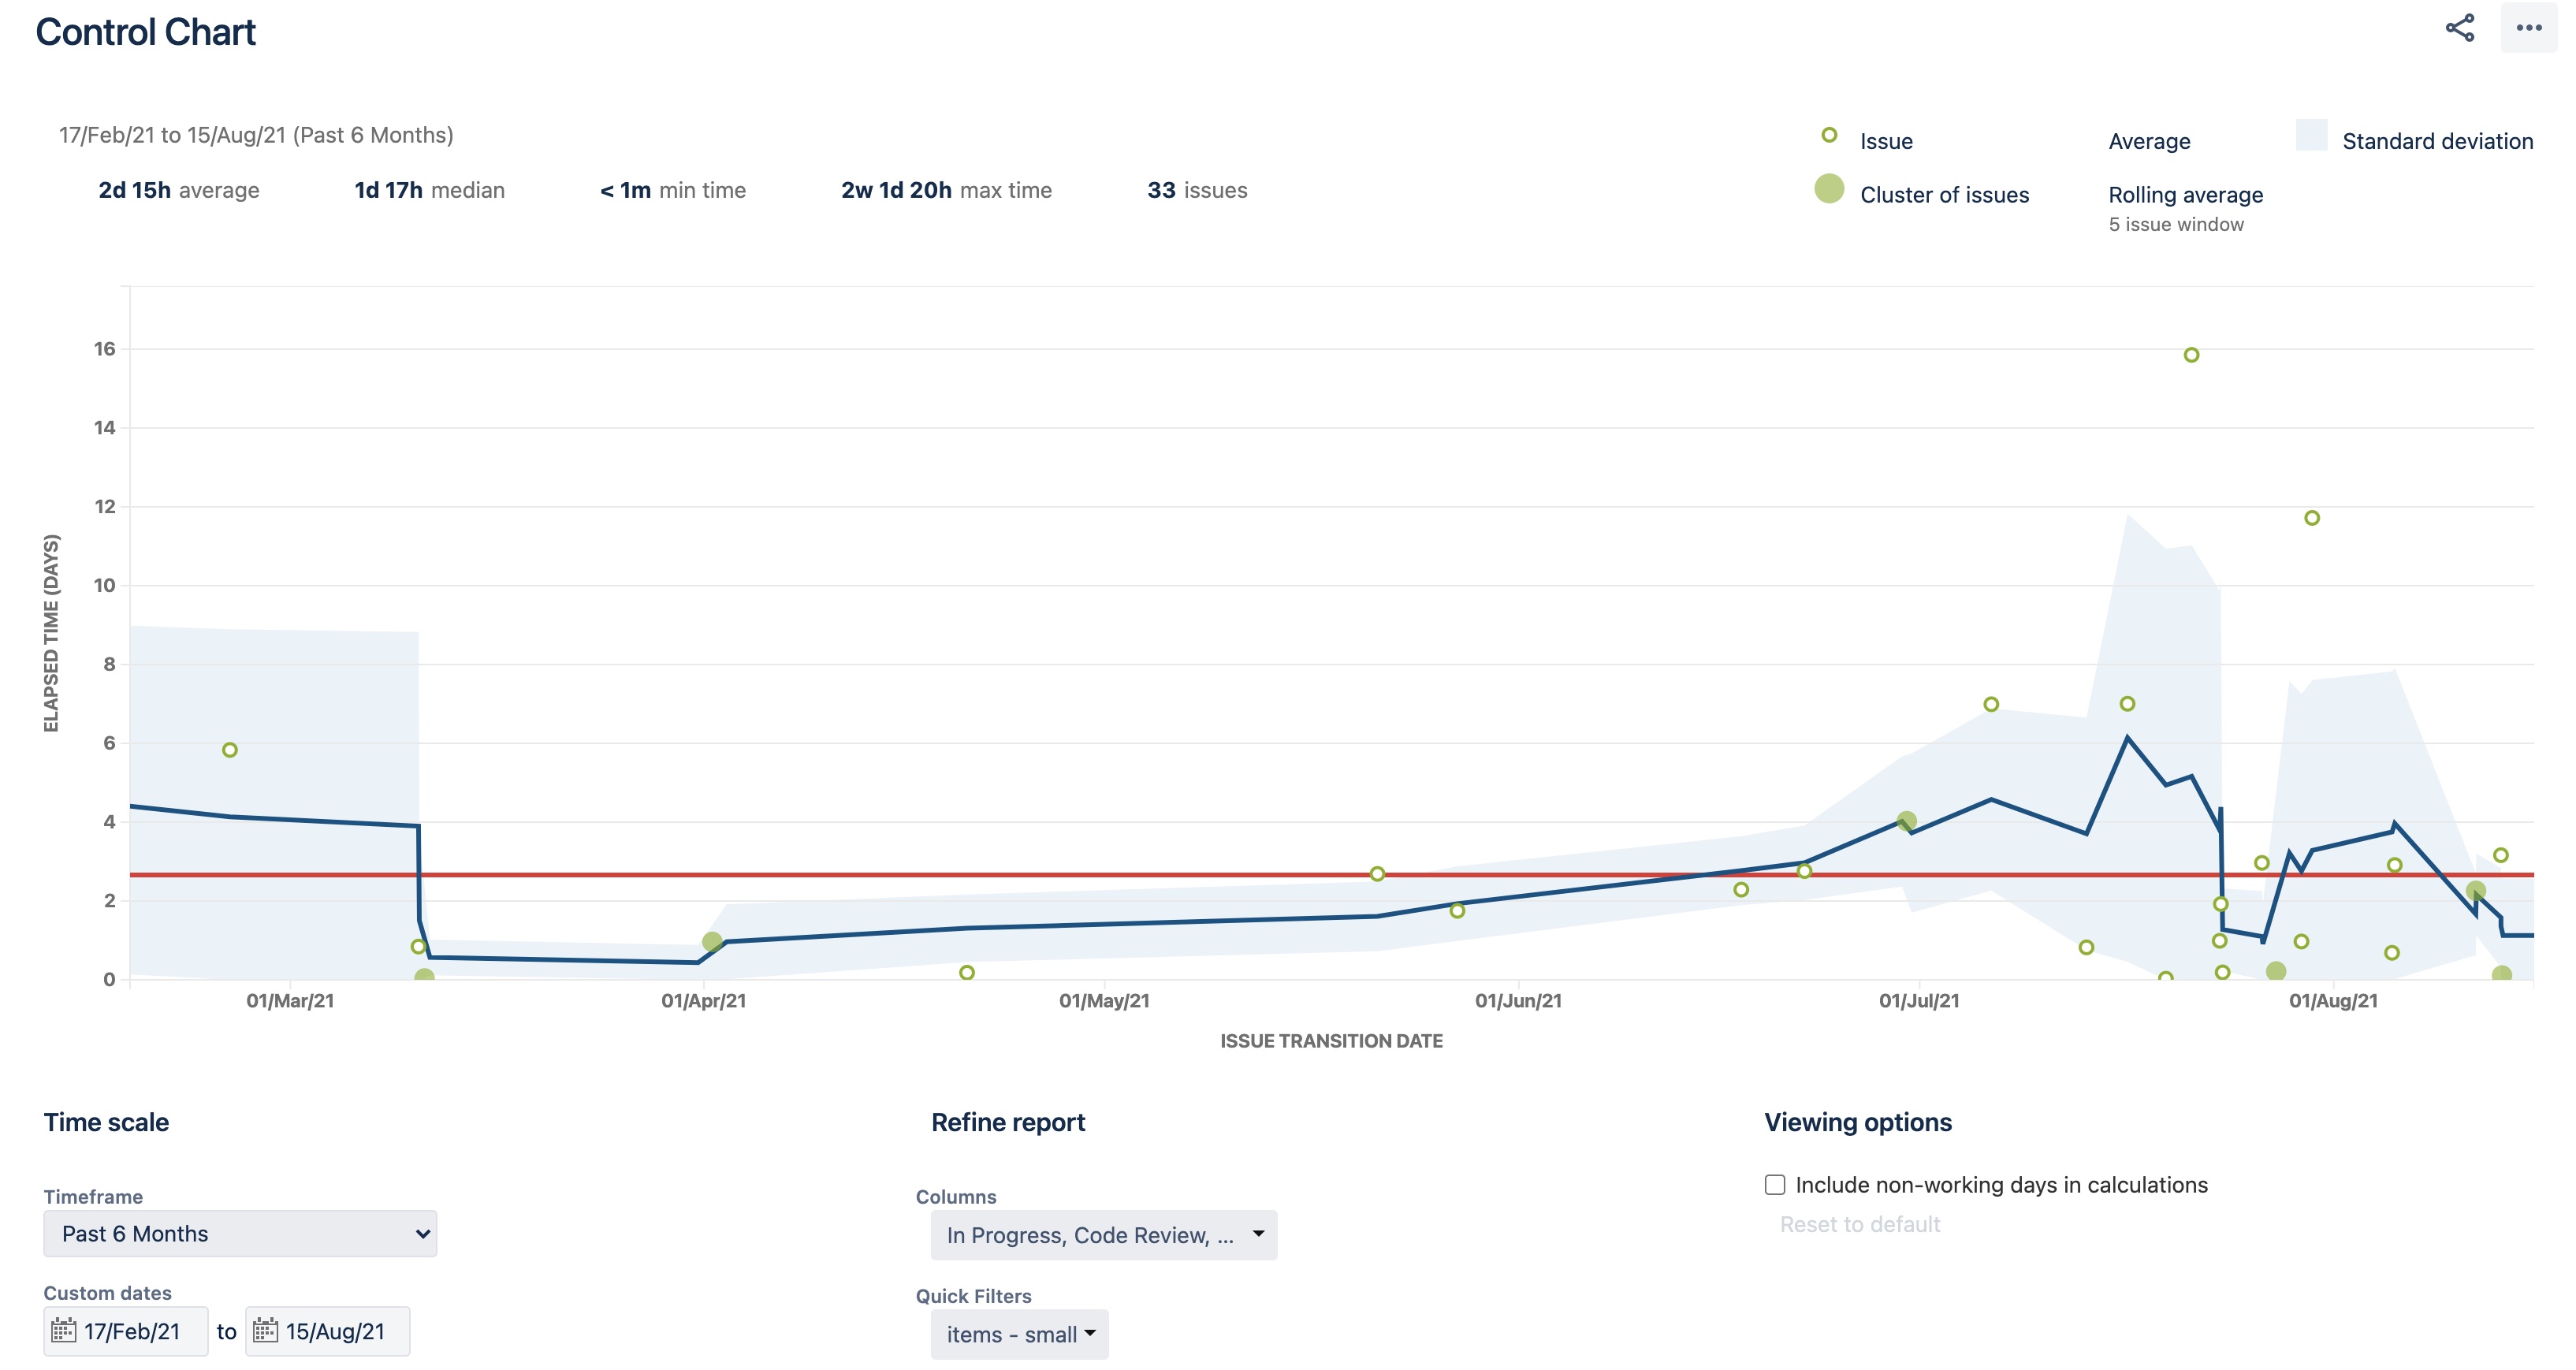Open the Timeframe Past 6 Months dropdown
This screenshot has width=2576, height=1370.
[240, 1234]
